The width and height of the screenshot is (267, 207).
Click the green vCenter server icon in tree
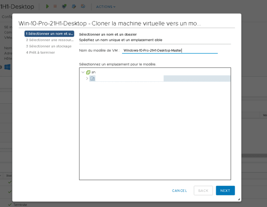click(88, 72)
